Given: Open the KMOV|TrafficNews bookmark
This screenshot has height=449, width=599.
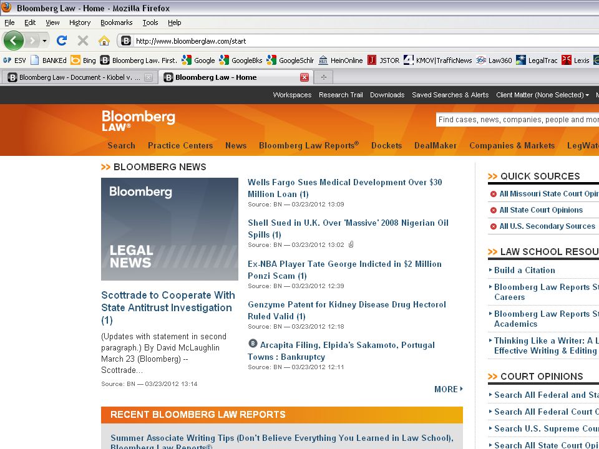Looking at the screenshot, I should [437, 60].
